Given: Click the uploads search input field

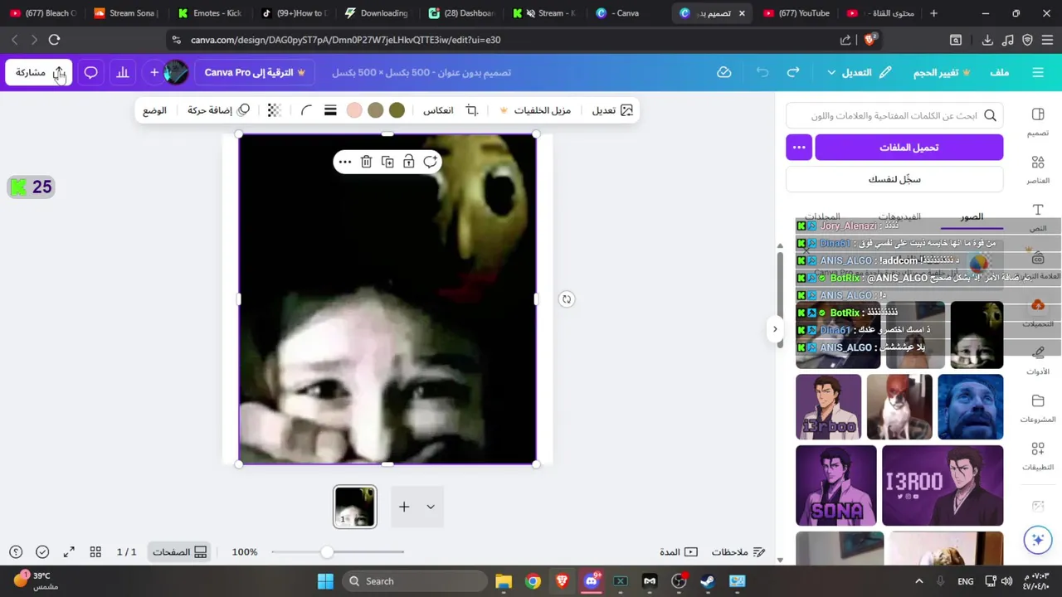Looking at the screenshot, I should pyautogui.click(x=894, y=115).
